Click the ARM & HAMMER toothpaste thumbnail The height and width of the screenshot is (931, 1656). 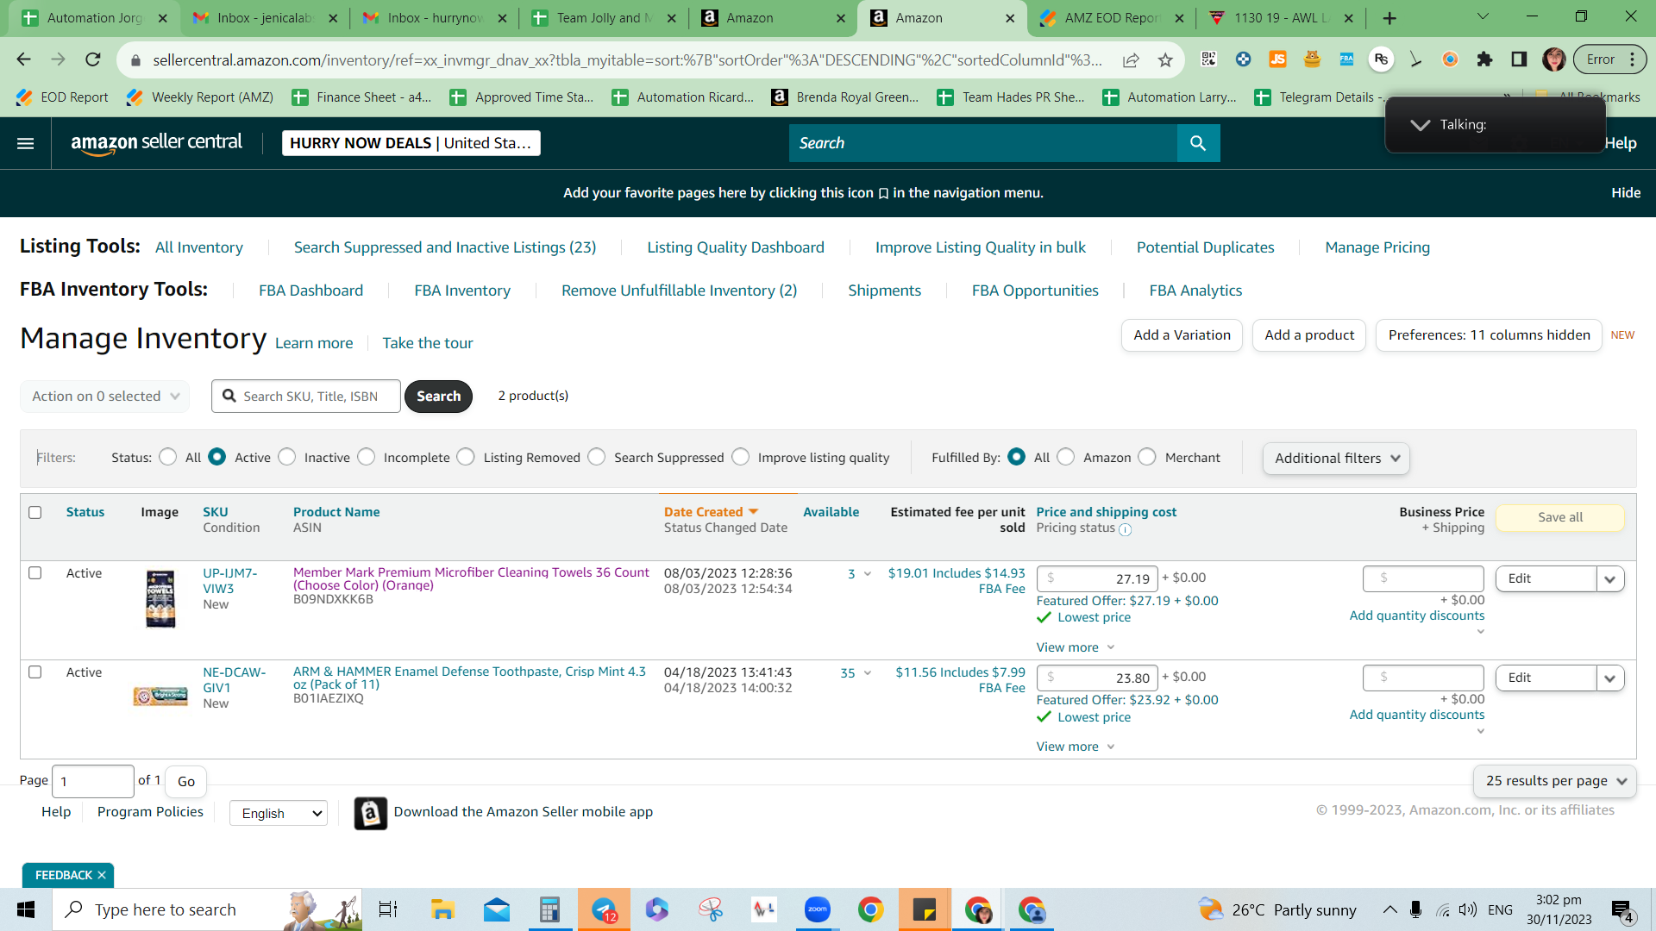pyautogui.click(x=160, y=696)
